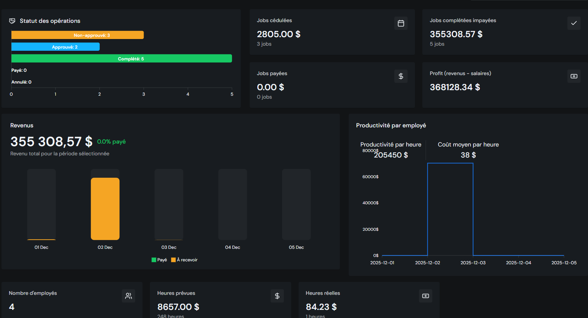
Task: Click the calendar icon in Jobs cédulées card
Action: 401,23
